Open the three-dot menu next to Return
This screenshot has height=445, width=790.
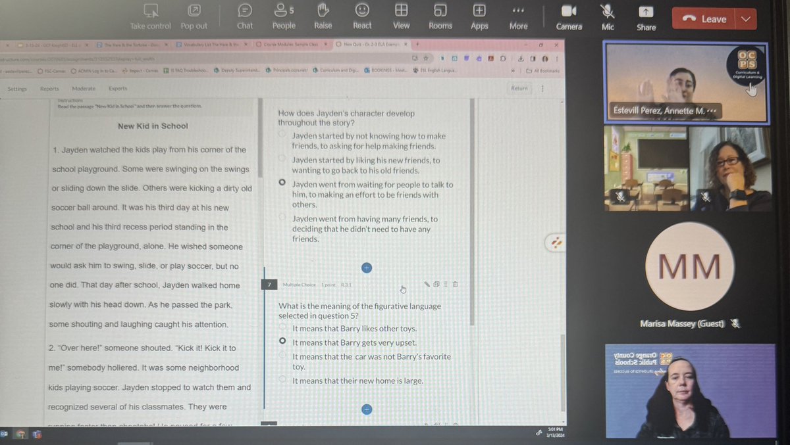point(542,88)
